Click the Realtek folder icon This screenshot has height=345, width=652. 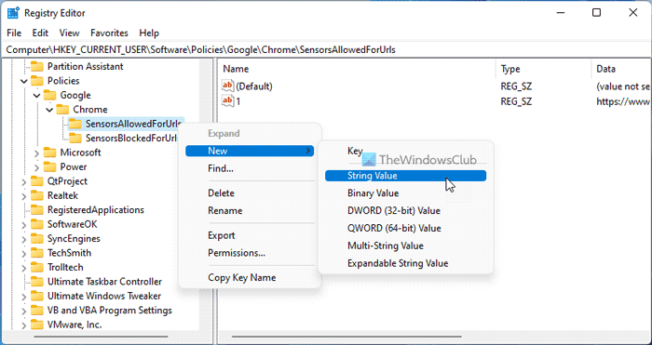(x=37, y=195)
